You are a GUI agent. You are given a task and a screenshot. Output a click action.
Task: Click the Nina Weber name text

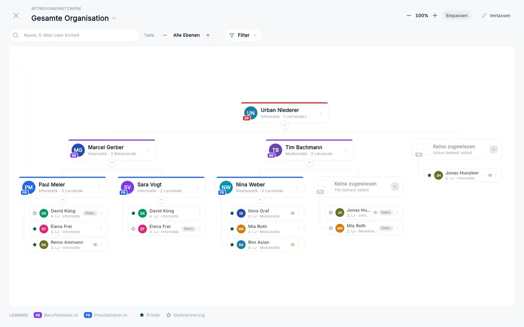tap(250, 185)
